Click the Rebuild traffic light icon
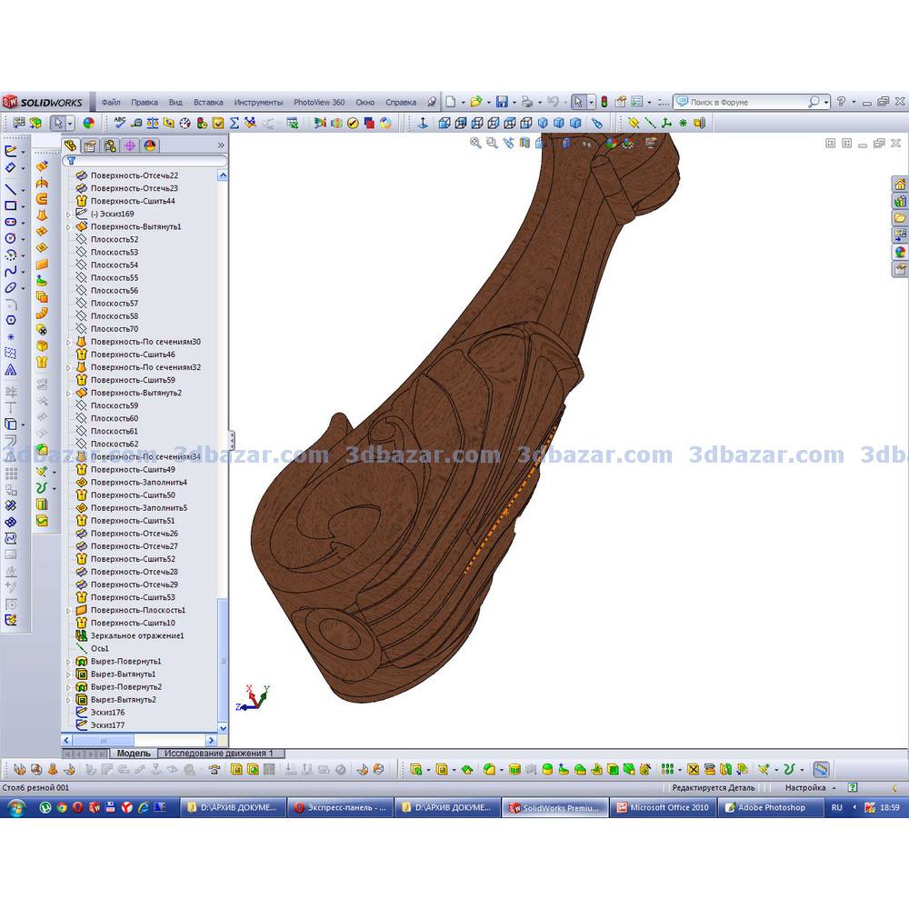 click(604, 102)
